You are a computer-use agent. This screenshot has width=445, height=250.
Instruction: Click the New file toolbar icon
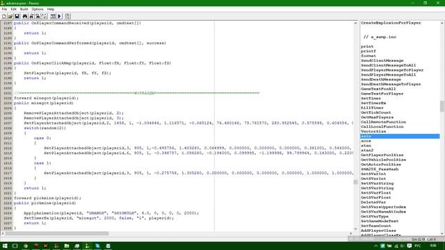(4, 16)
